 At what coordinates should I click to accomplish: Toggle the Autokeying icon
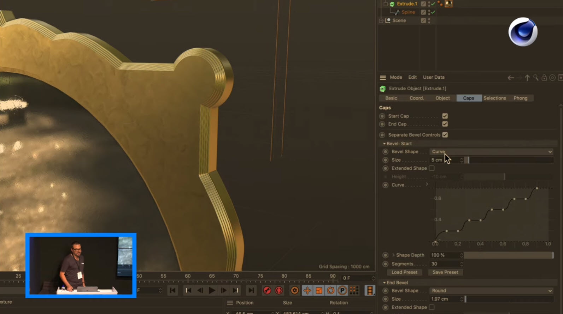(279, 290)
